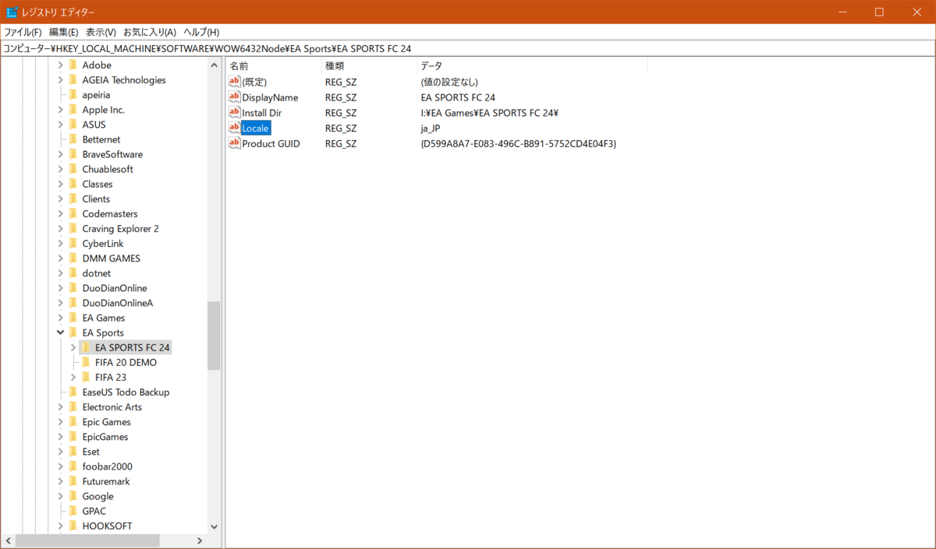This screenshot has height=549, width=936.
Task: Click the folder icon of FIFA 20 DEMO key
Action: [86, 362]
